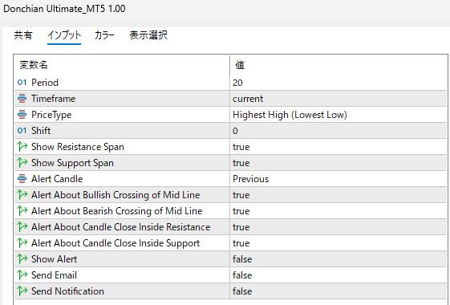Toggle Alert About Bullish Crossing value

338,195
